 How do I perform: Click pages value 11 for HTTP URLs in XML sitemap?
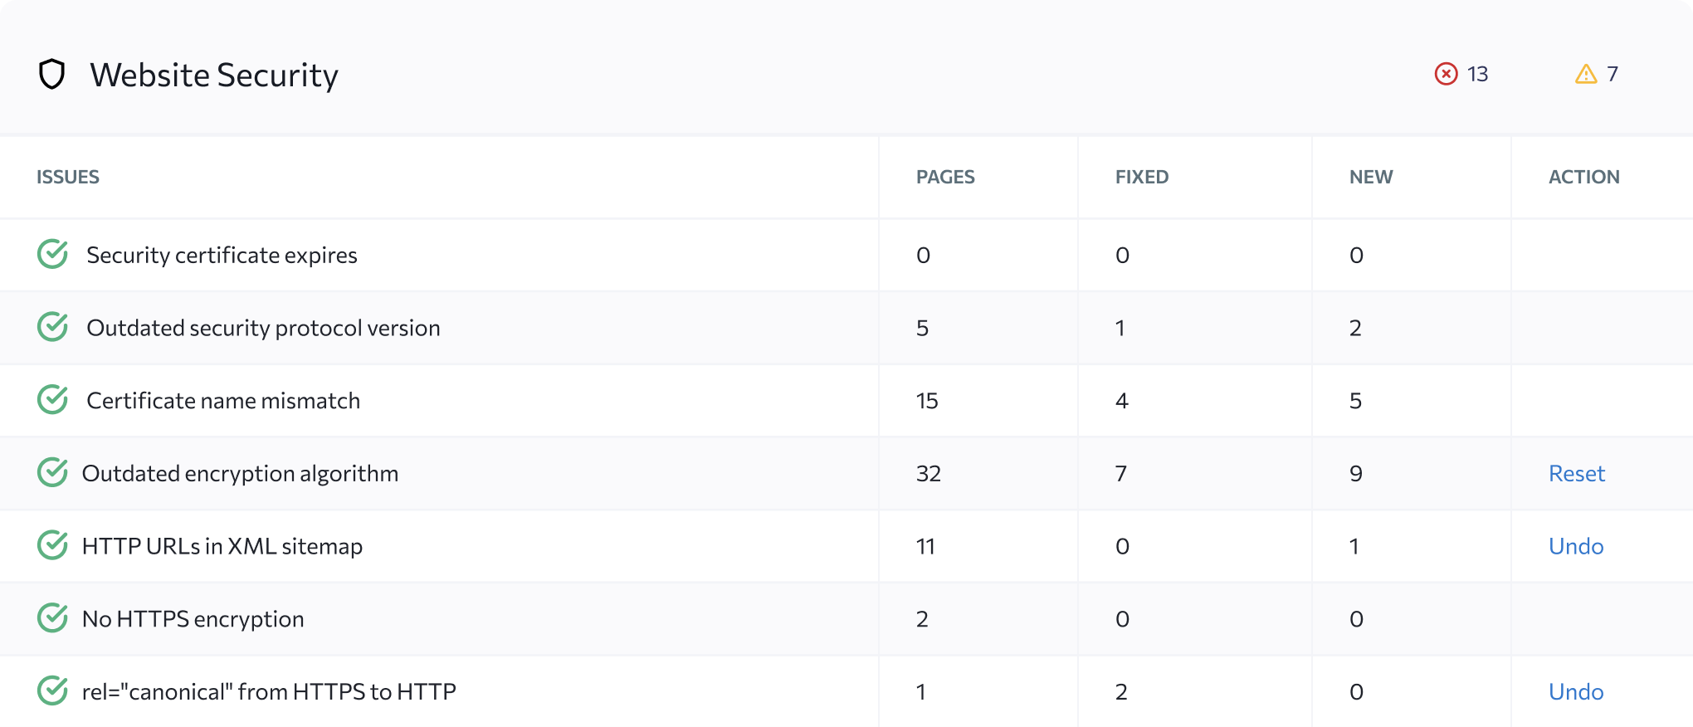pyautogui.click(x=925, y=546)
